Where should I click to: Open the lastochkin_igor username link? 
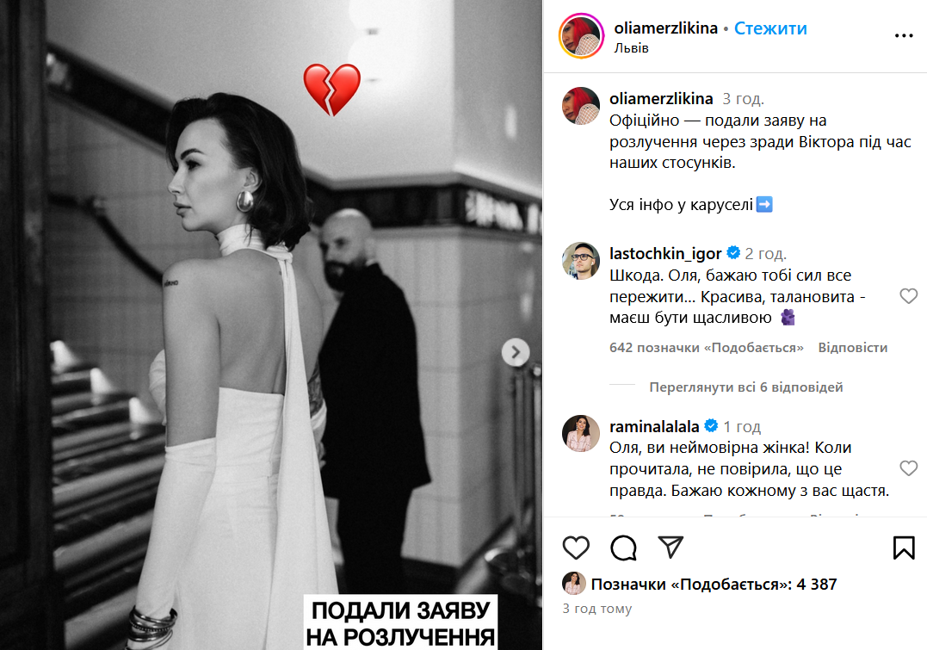(x=665, y=254)
